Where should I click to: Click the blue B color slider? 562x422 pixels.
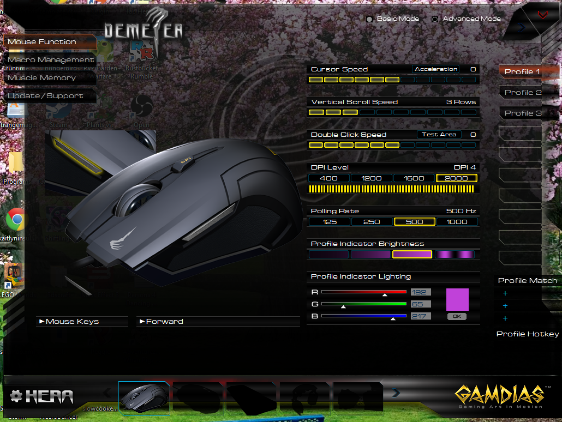point(364,316)
